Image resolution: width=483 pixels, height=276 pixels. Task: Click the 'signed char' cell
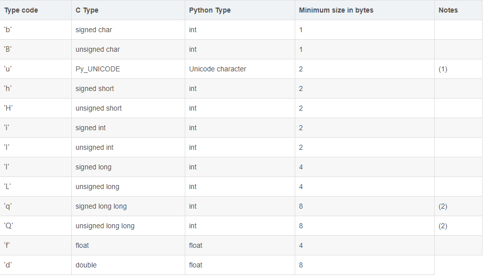pos(94,30)
